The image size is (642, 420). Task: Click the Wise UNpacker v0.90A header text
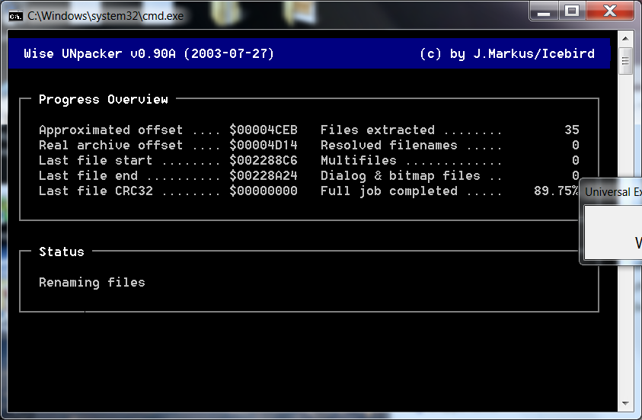pyautogui.click(x=149, y=54)
